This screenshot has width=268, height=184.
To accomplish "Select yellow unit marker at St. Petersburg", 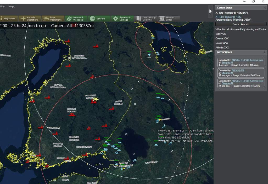I will 123,169.
